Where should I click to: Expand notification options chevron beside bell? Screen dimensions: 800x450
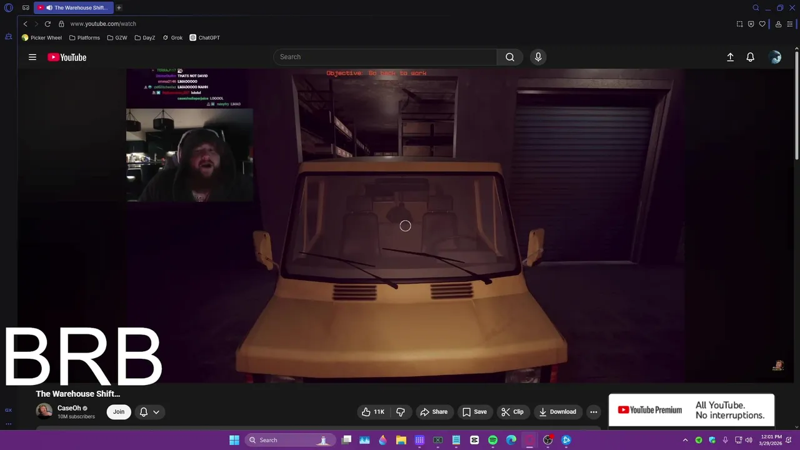coord(156,412)
